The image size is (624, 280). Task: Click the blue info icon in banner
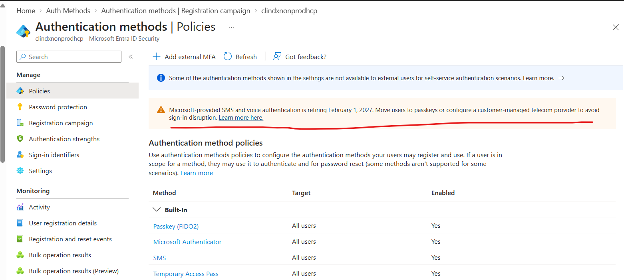pyautogui.click(x=161, y=78)
